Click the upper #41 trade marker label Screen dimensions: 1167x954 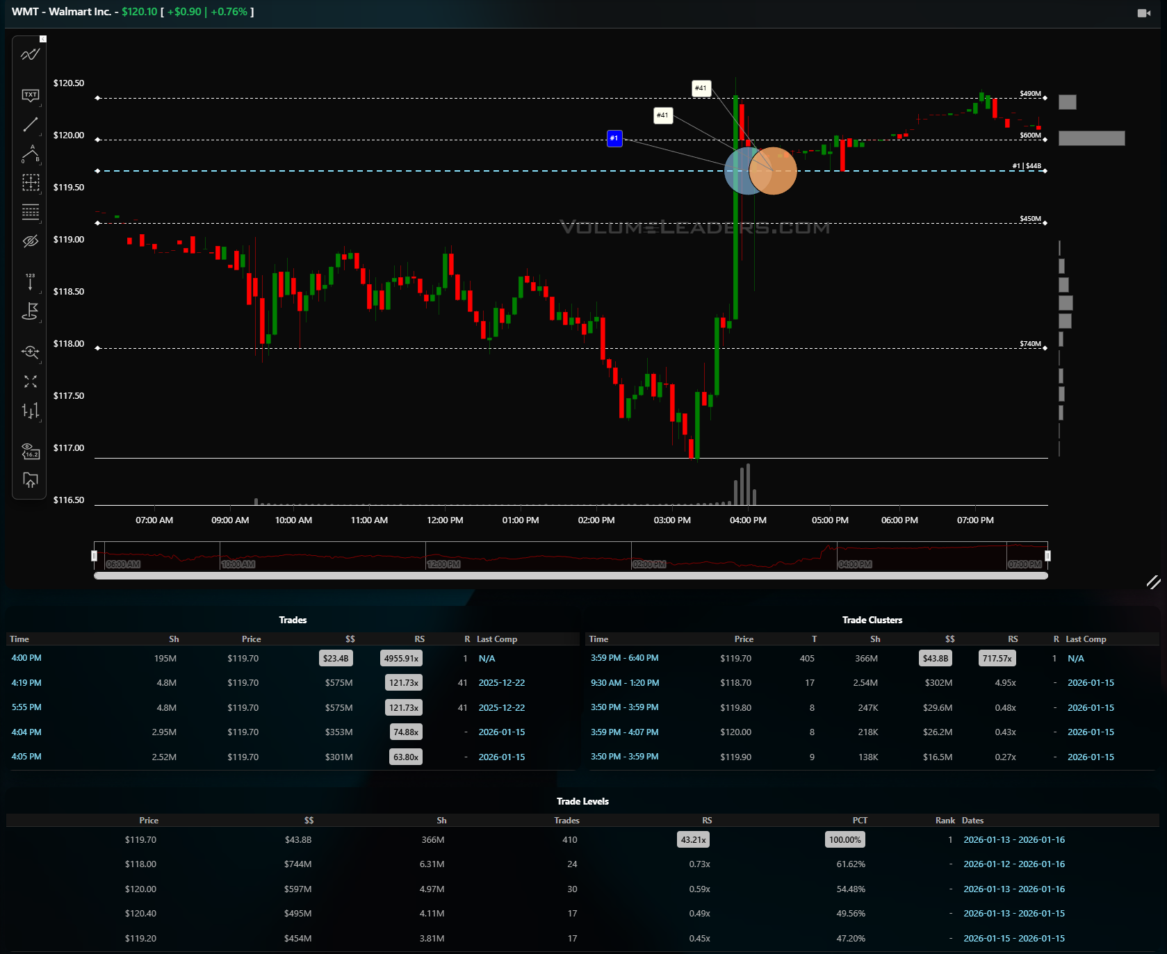pos(701,88)
